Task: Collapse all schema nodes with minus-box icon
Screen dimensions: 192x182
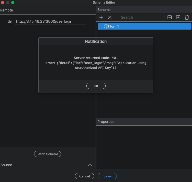Action: point(170,17)
